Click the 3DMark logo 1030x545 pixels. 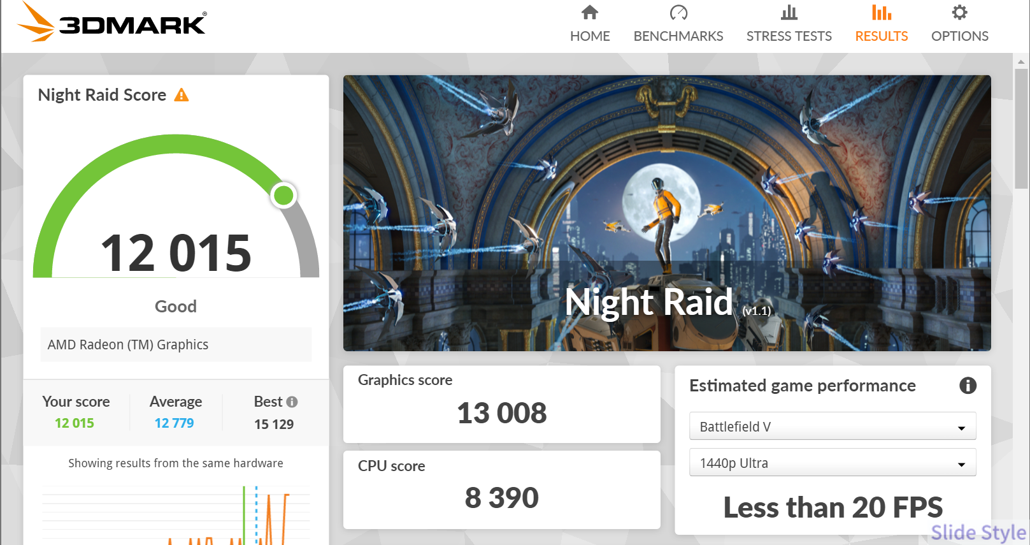(112, 23)
